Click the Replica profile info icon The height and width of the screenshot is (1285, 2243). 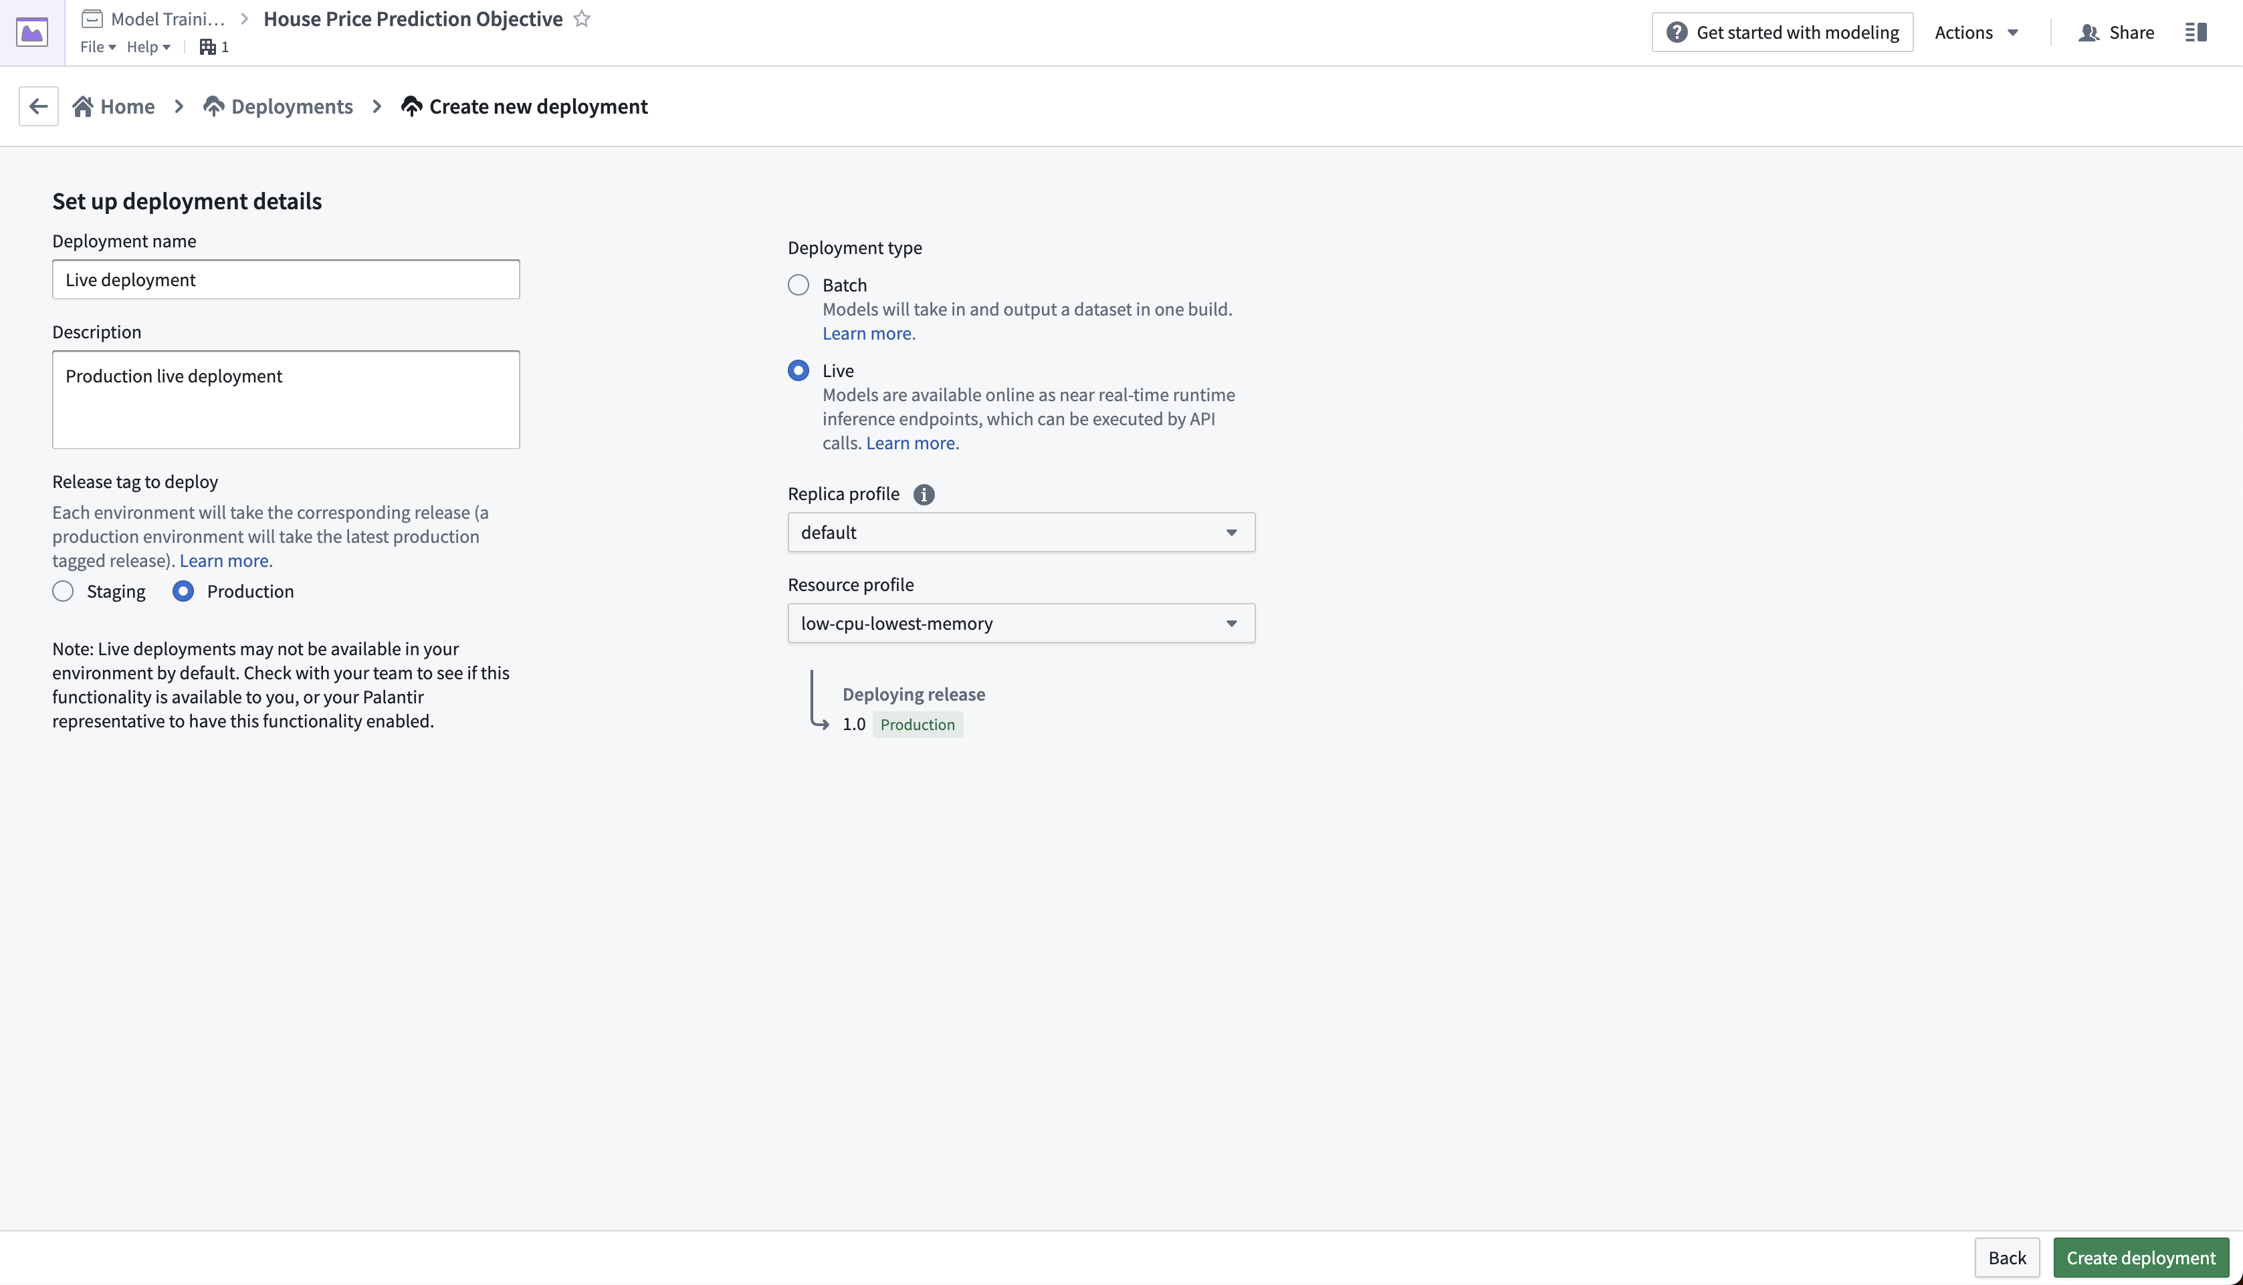click(924, 494)
